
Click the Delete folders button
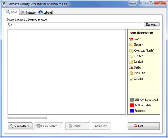[49, 126]
